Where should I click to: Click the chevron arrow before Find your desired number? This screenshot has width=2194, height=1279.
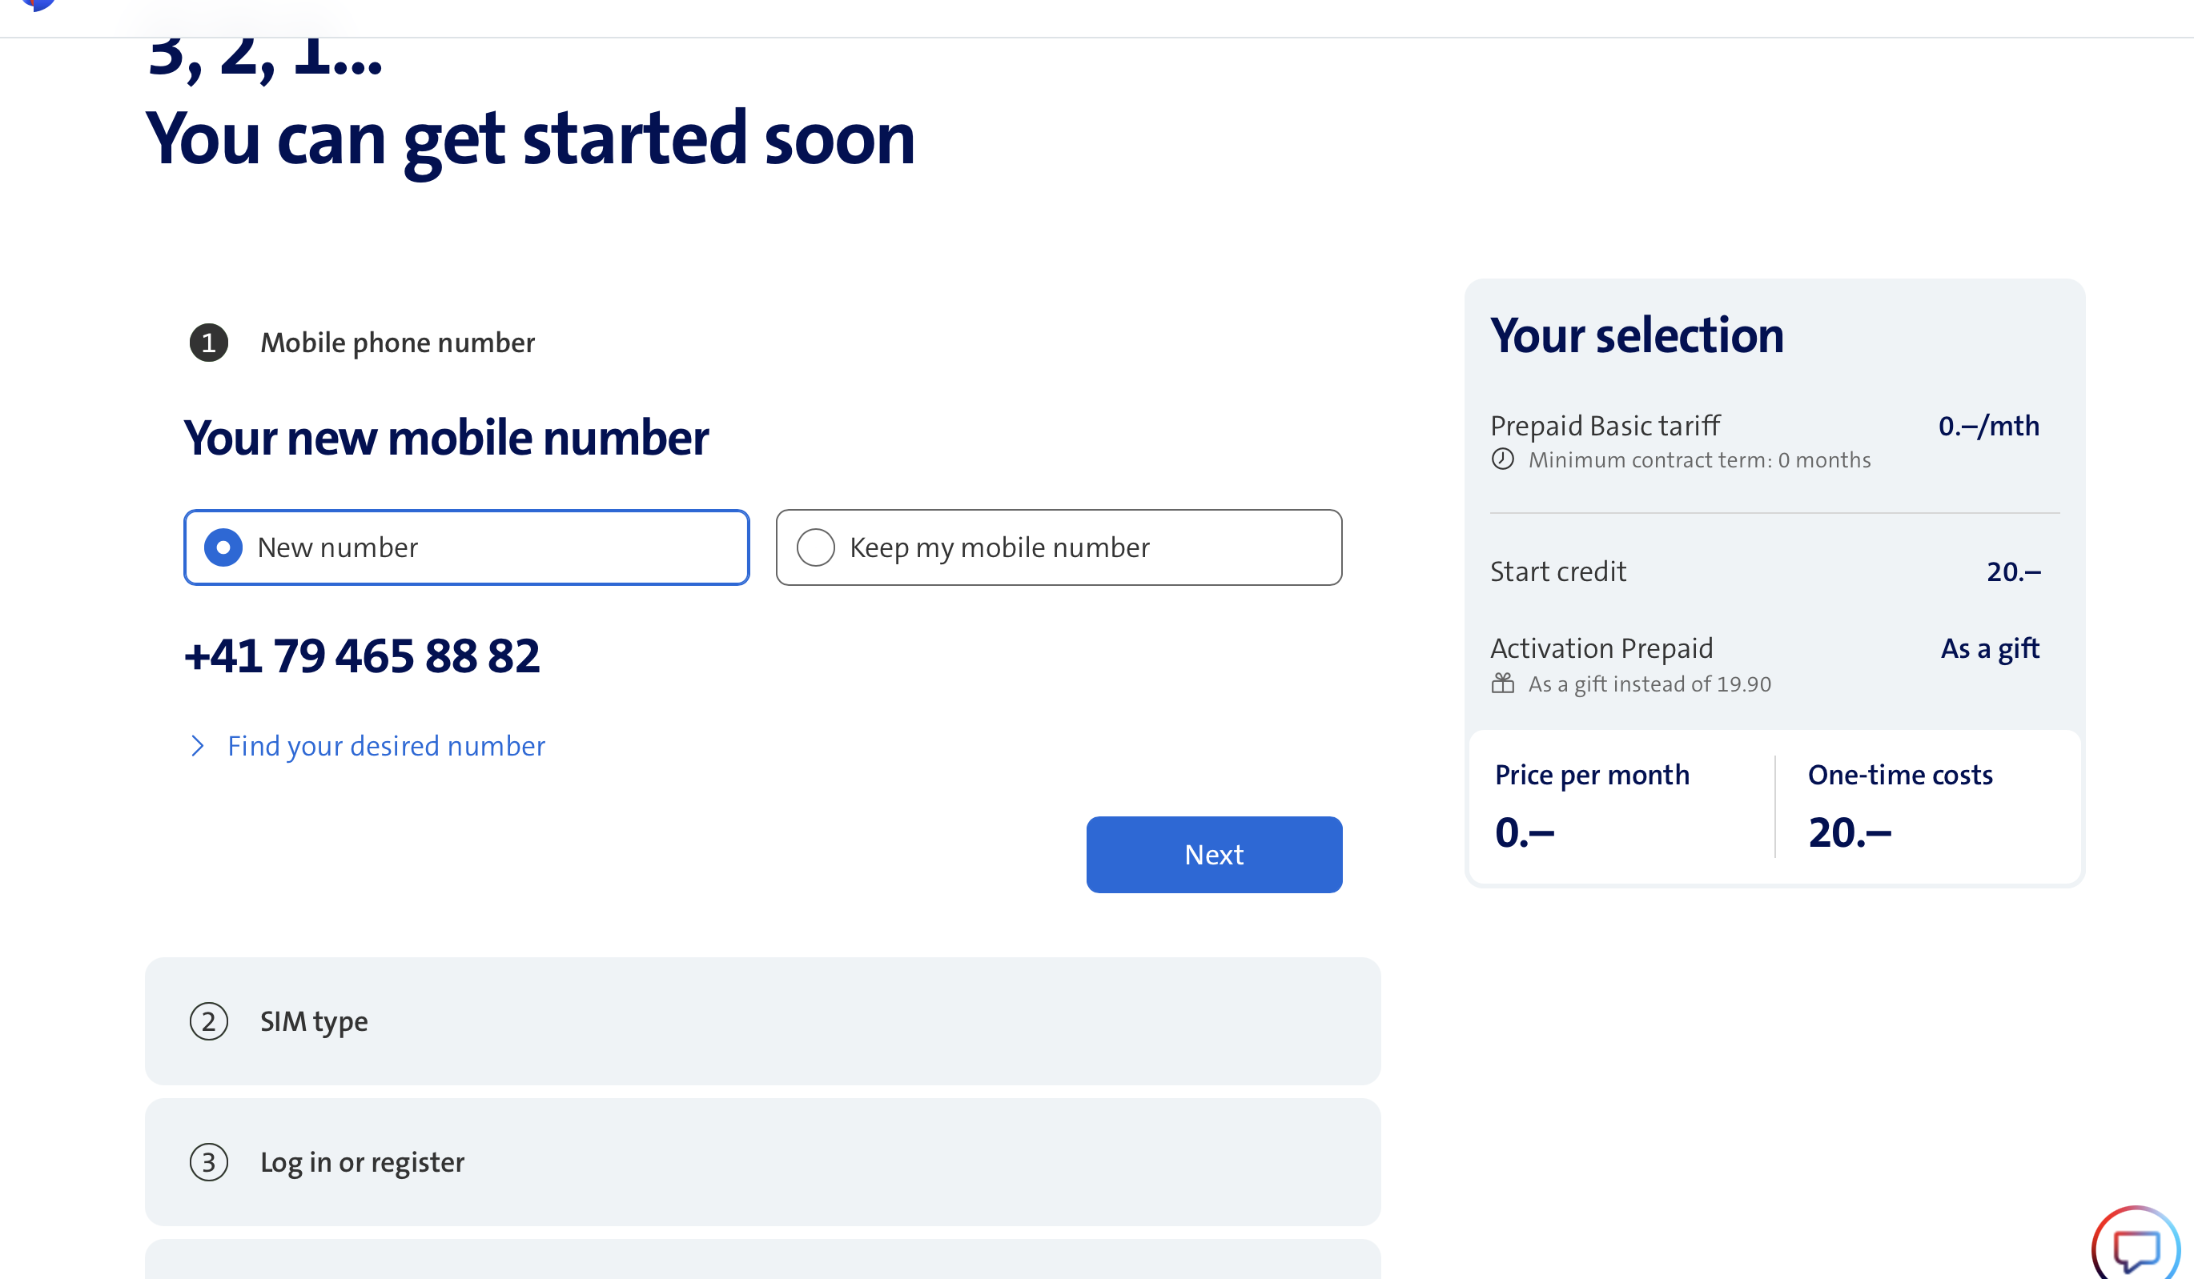tap(198, 746)
